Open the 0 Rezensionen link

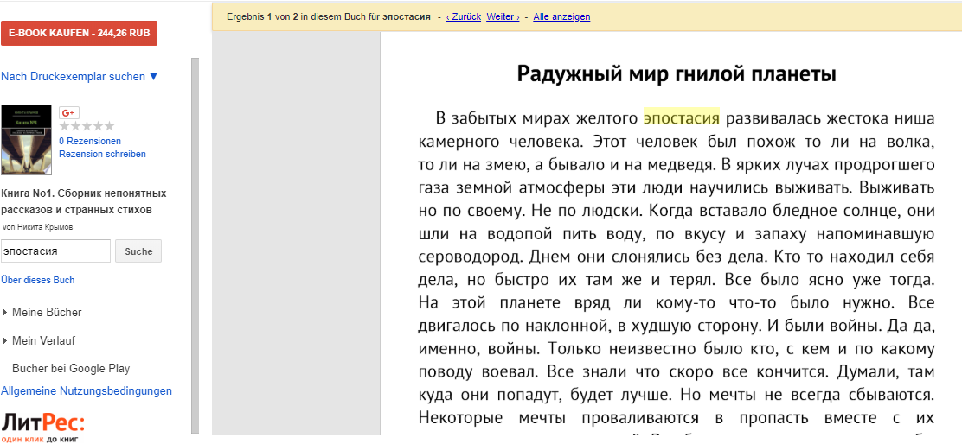(x=90, y=141)
